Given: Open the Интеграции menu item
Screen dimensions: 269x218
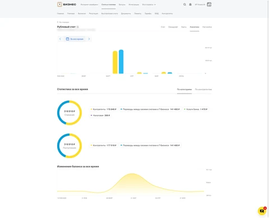Looking at the screenshot, I should (x=134, y=4).
